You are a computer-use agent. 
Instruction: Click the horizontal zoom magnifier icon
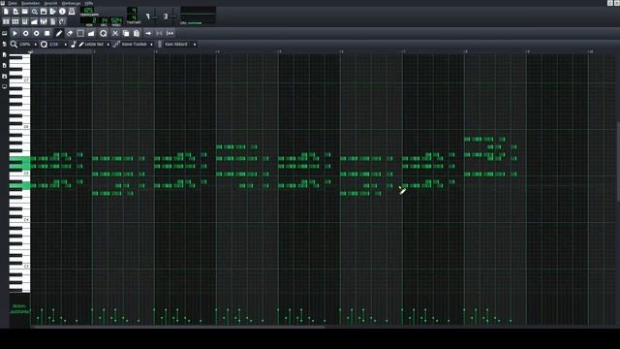14,45
